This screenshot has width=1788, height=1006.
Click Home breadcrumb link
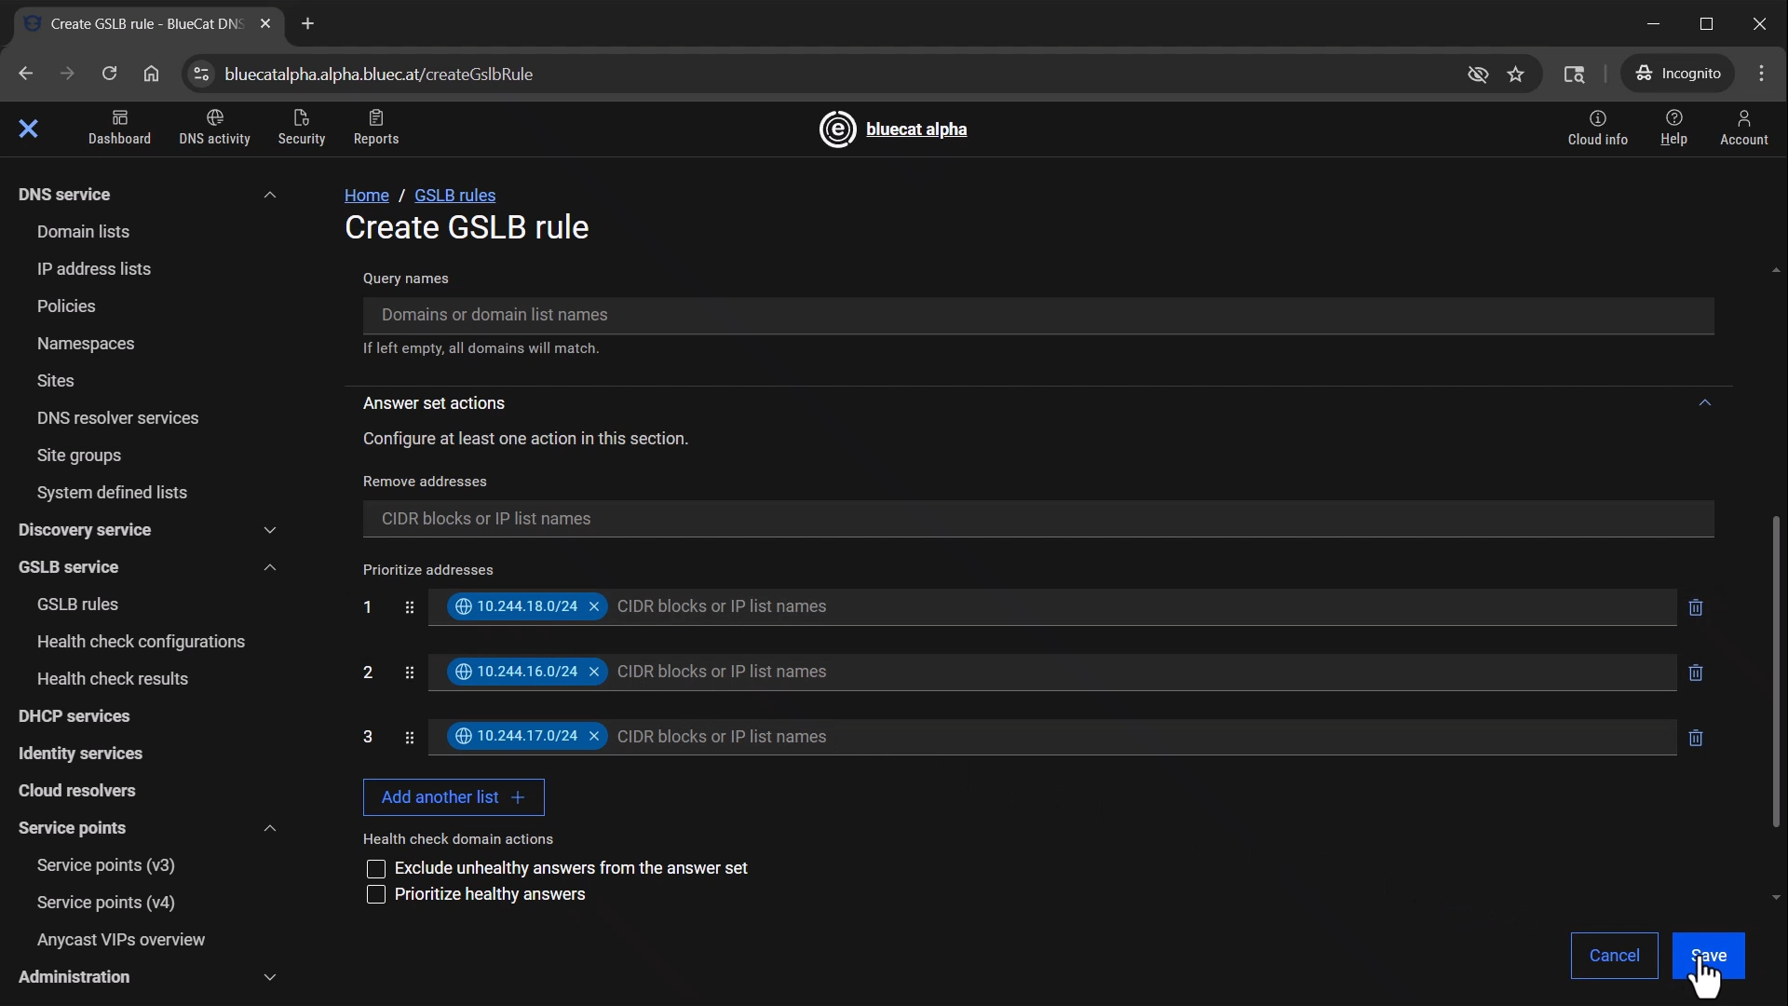point(367,196)
